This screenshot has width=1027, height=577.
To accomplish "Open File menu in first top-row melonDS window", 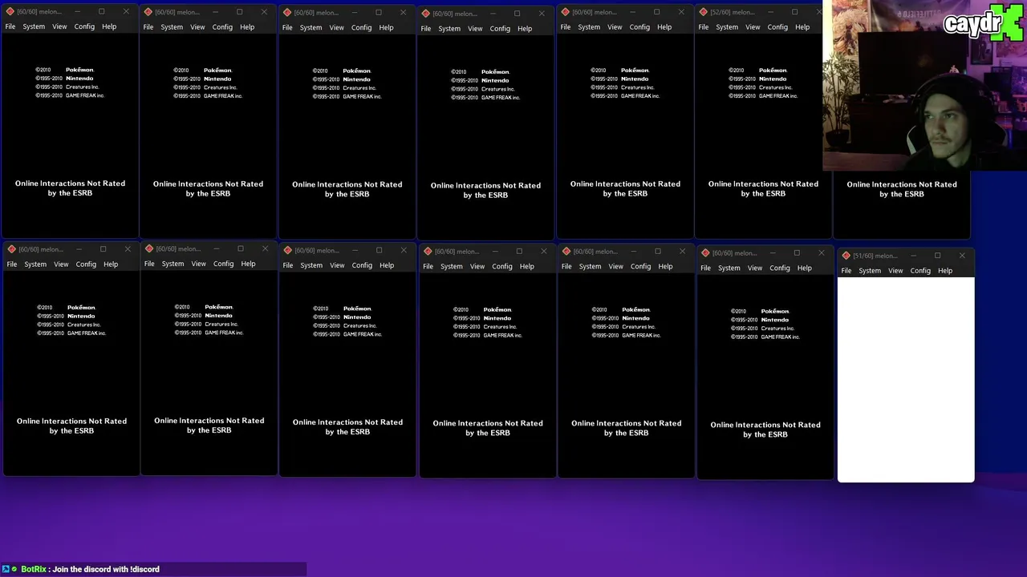I will [10, 26].
